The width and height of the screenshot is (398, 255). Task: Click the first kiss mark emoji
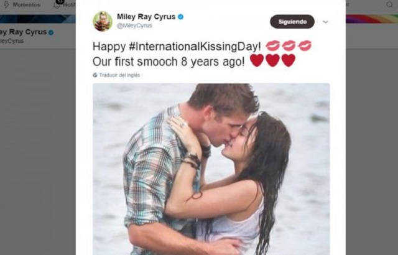(x=272, y=45)
